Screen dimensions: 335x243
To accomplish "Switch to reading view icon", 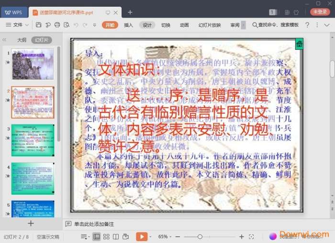I will coord(116,236).
